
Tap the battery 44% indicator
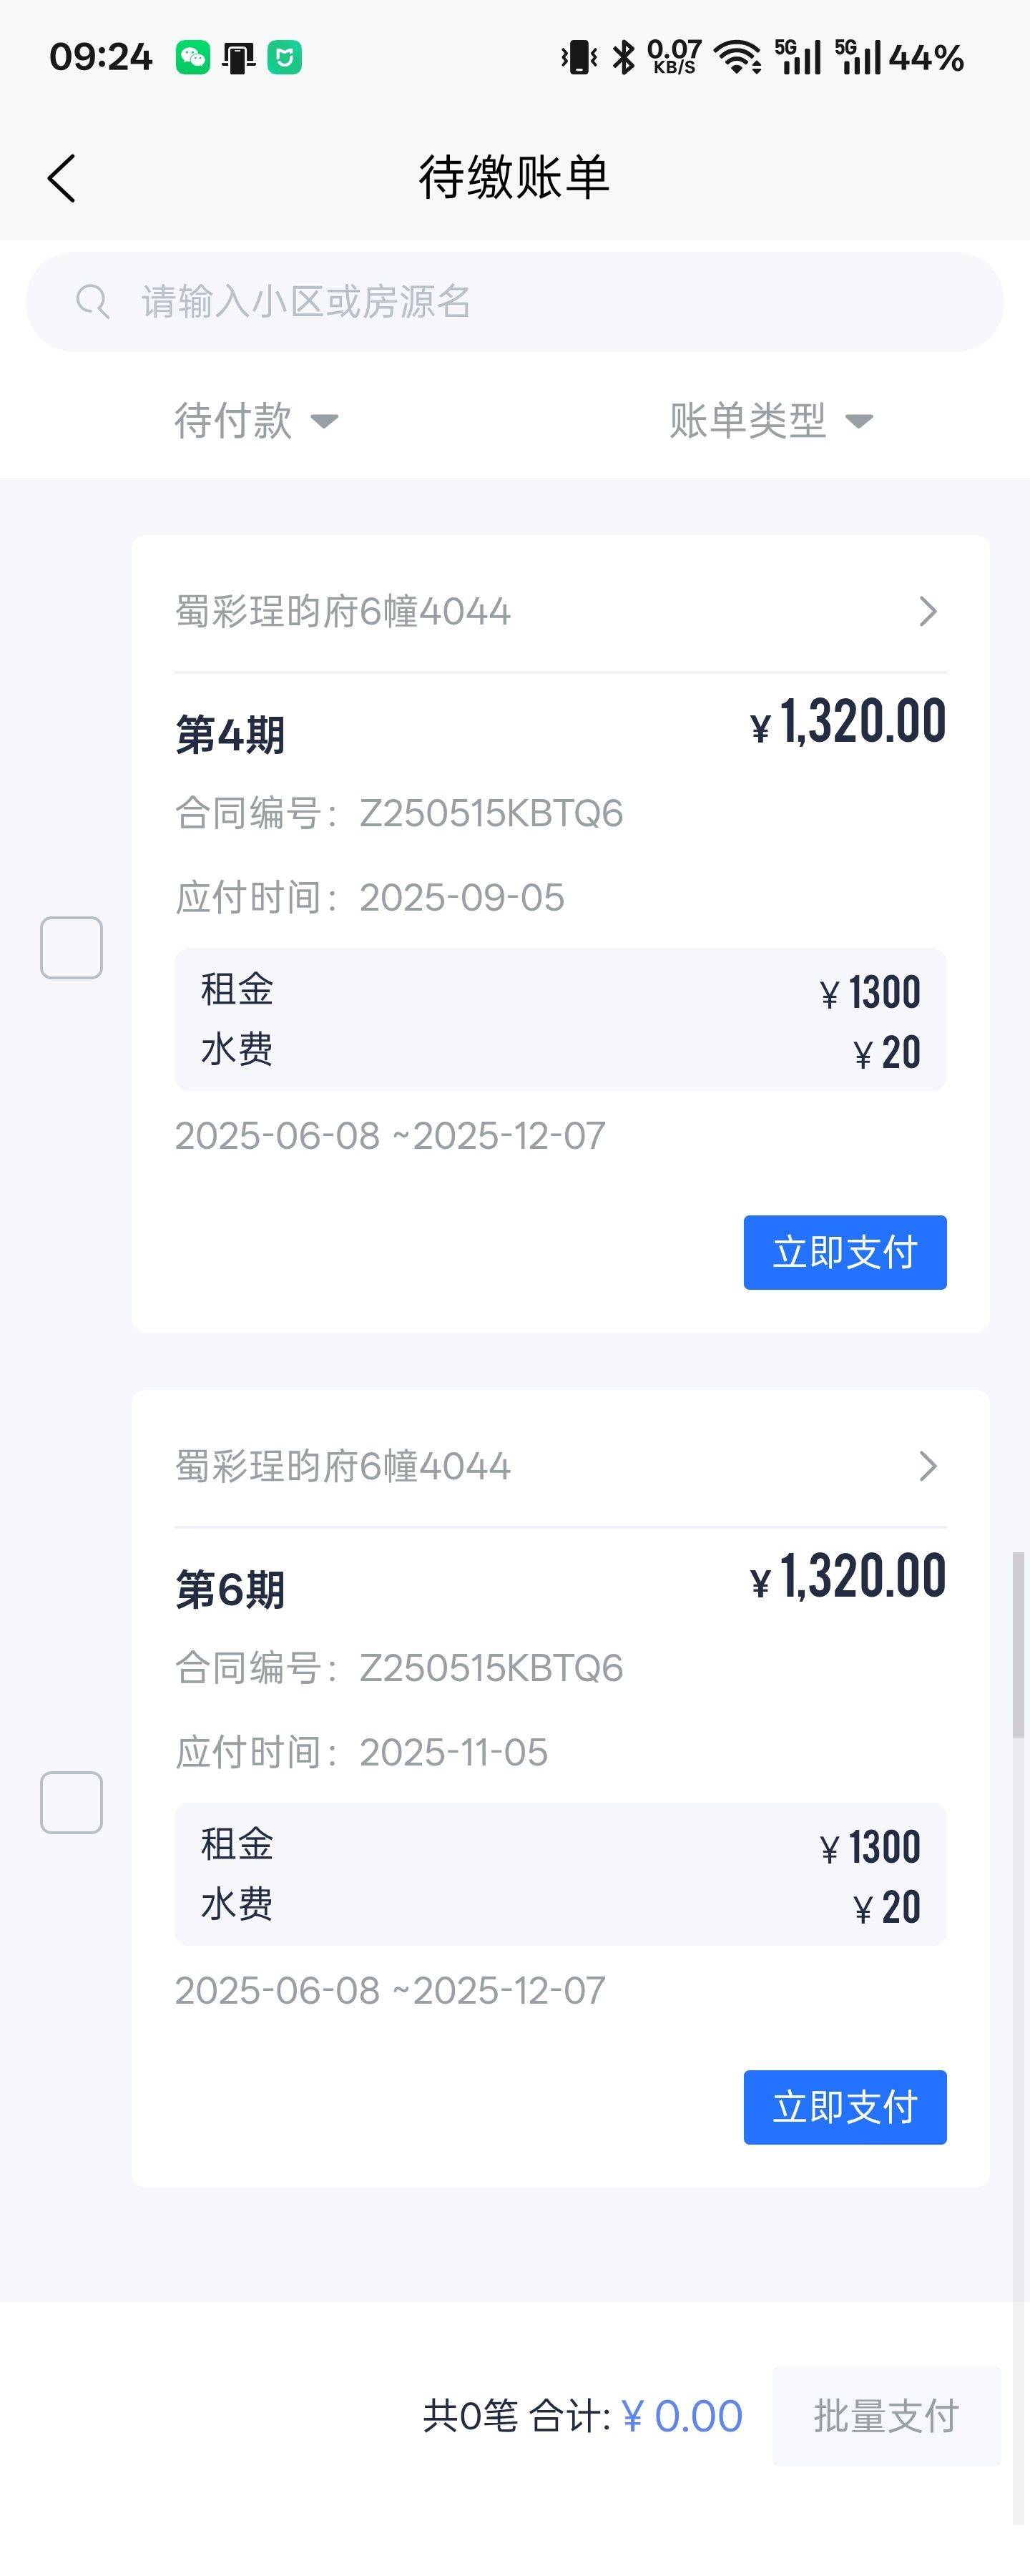[x=926, y=58]
